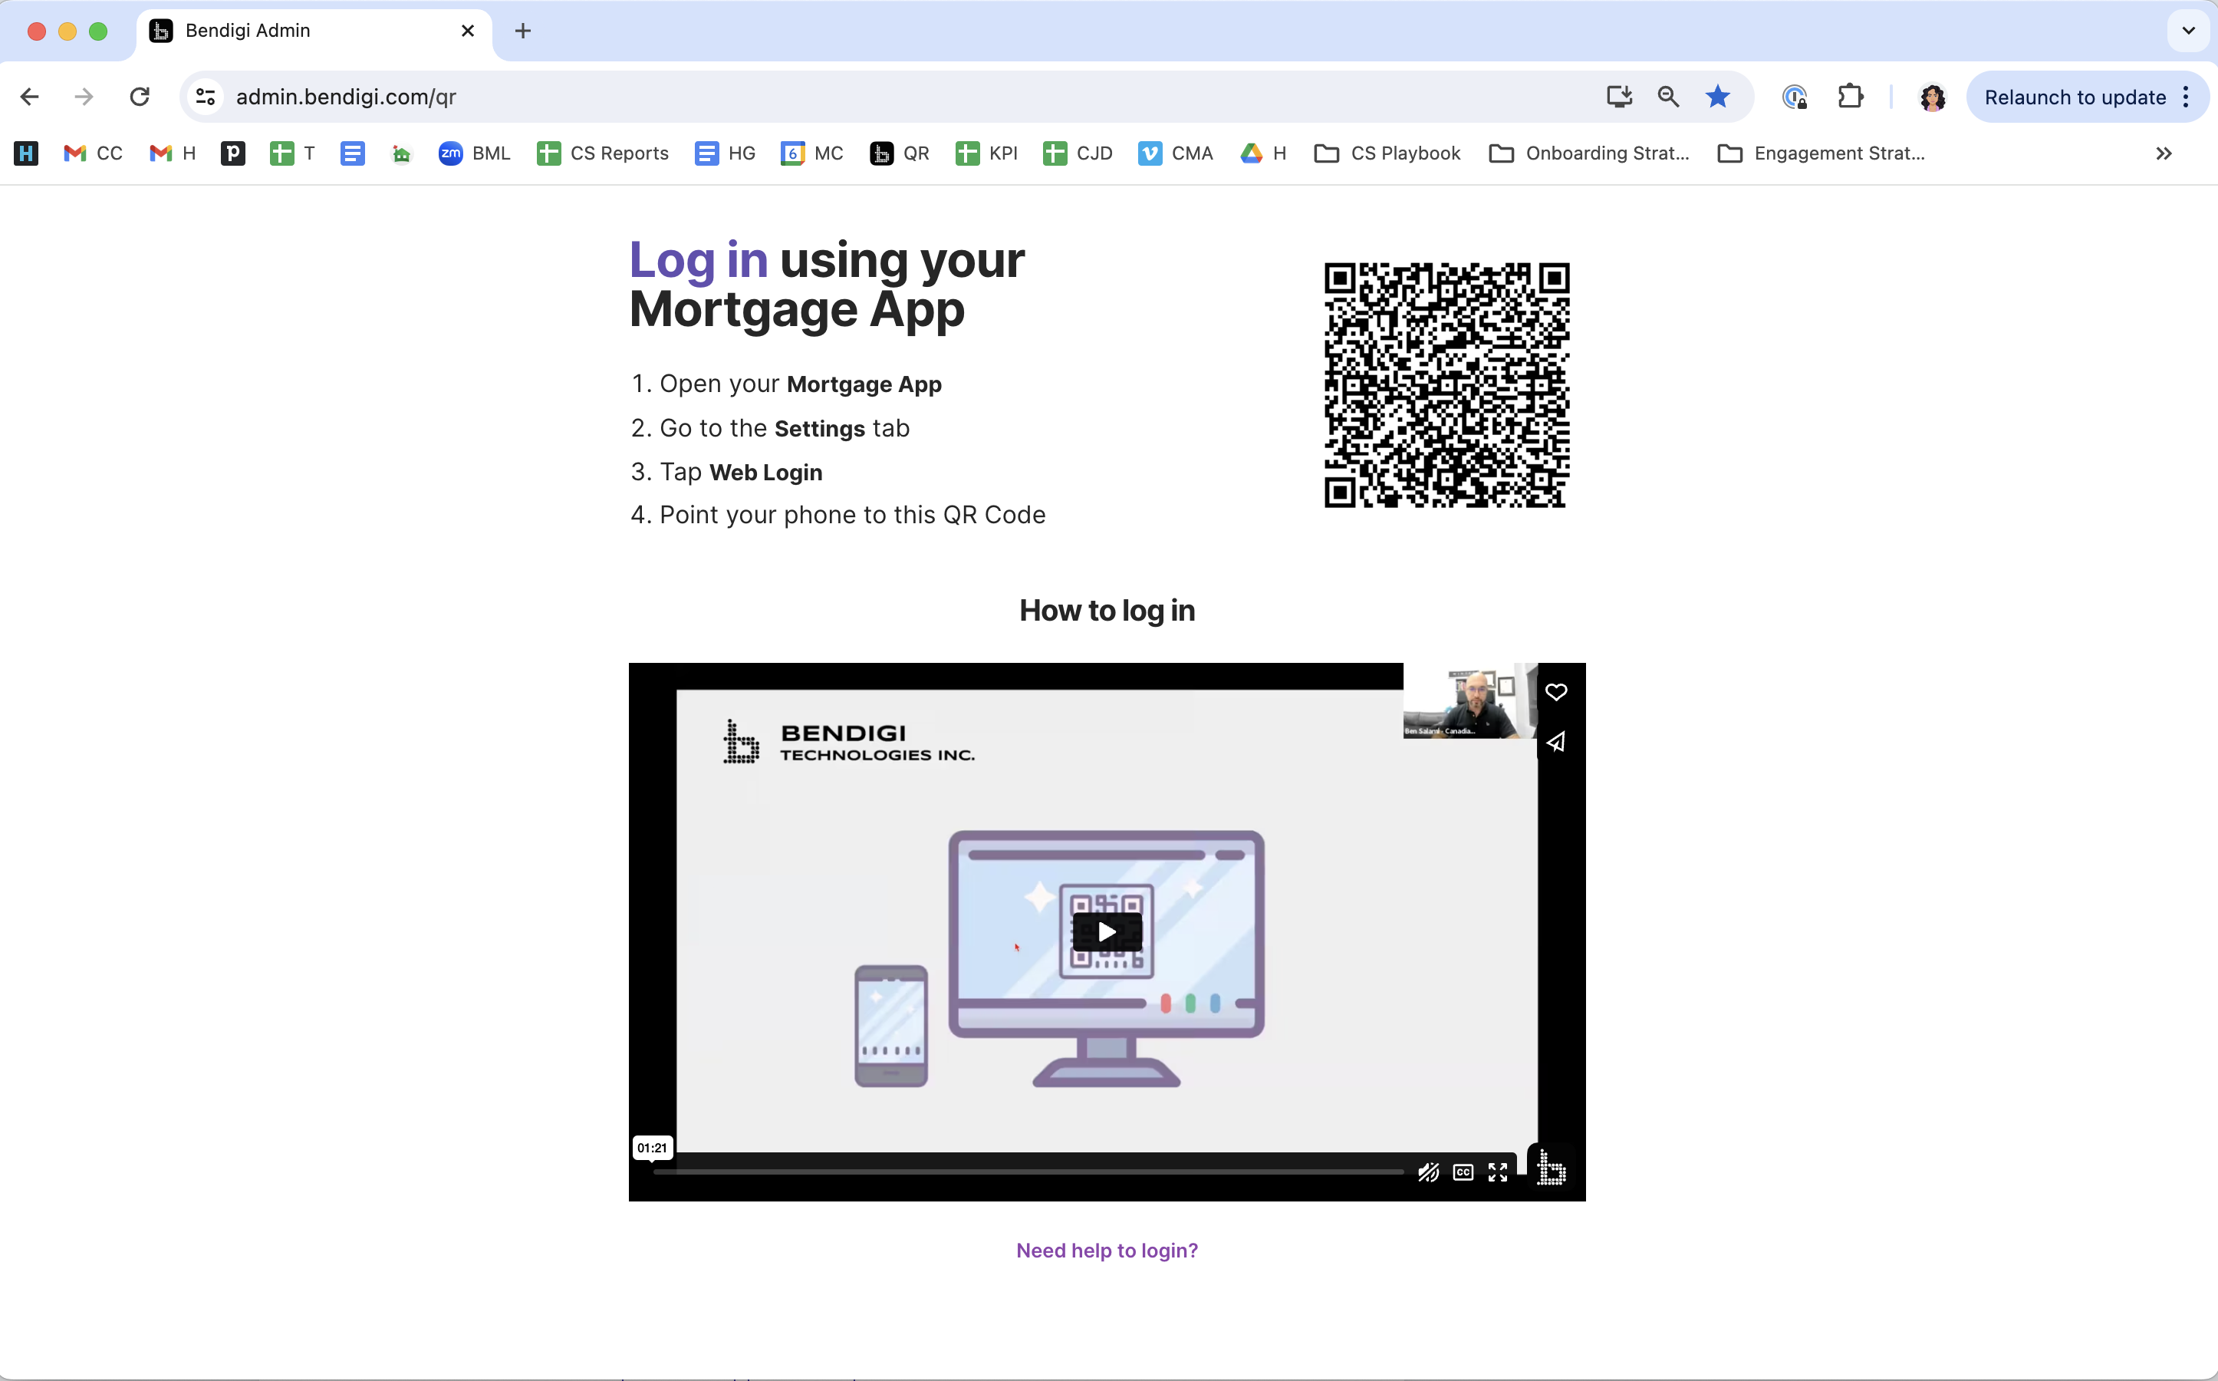Install app from address bar icon
Viewport: 2218px width, 1381px height.
tap(1619, 97)
